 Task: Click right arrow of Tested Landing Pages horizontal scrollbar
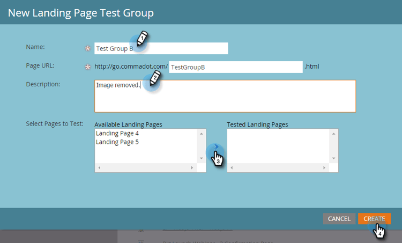point(324,167)
